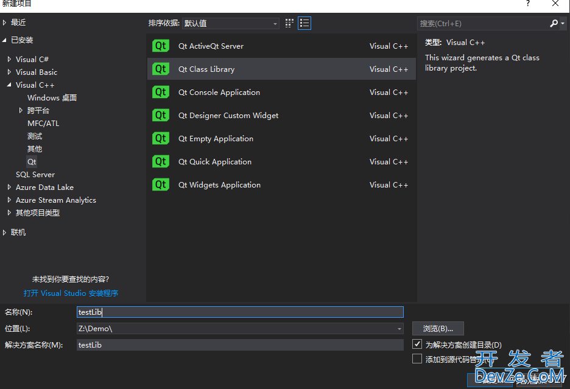Image resolution: width=570 pixels, height=389 pixels.
Task: Choose the Qt Designer Custom Widget icon
Action: coord(161,115)
